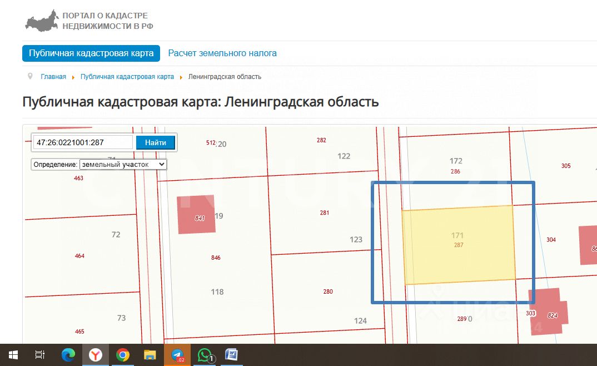The height and width of the screenshot is (366, 597).
Task: Switch to Yandex Browser in the taskbar
Action: pos(96,355)
